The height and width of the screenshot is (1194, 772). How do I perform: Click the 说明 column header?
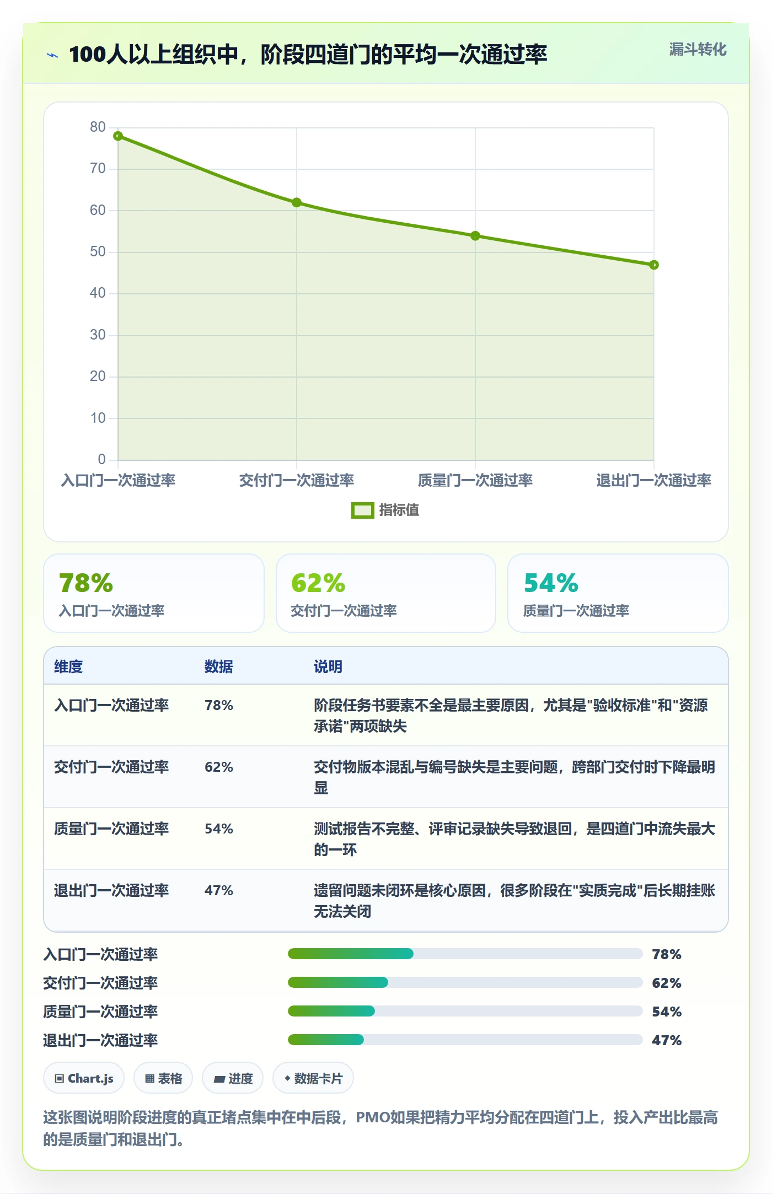(328, 666)
